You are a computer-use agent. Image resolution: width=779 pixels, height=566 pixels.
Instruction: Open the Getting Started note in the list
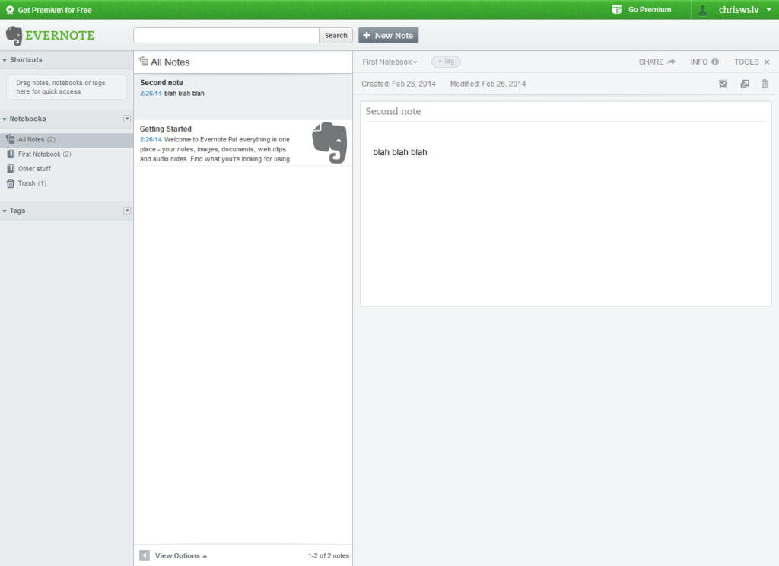click(243, 143)
